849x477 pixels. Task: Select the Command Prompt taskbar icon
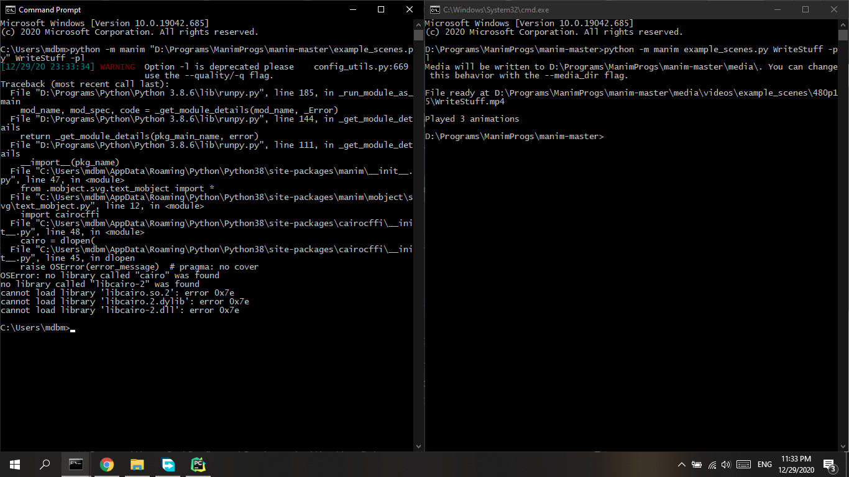tap(76, 464)
